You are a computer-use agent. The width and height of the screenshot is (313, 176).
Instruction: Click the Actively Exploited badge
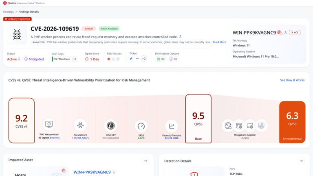point(18,19)
